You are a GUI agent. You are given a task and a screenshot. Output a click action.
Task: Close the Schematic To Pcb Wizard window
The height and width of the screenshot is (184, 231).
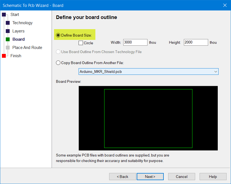225,5
